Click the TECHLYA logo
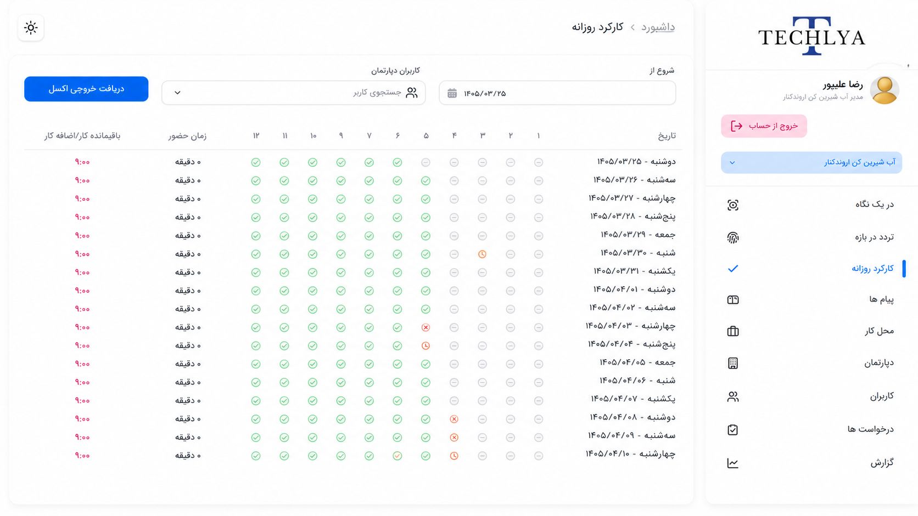 click(811, 36)
